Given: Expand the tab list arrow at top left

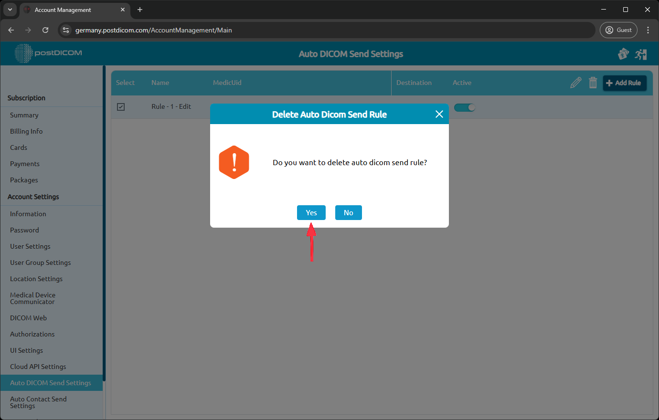Looking at the screenshot, I should point(10,10).
